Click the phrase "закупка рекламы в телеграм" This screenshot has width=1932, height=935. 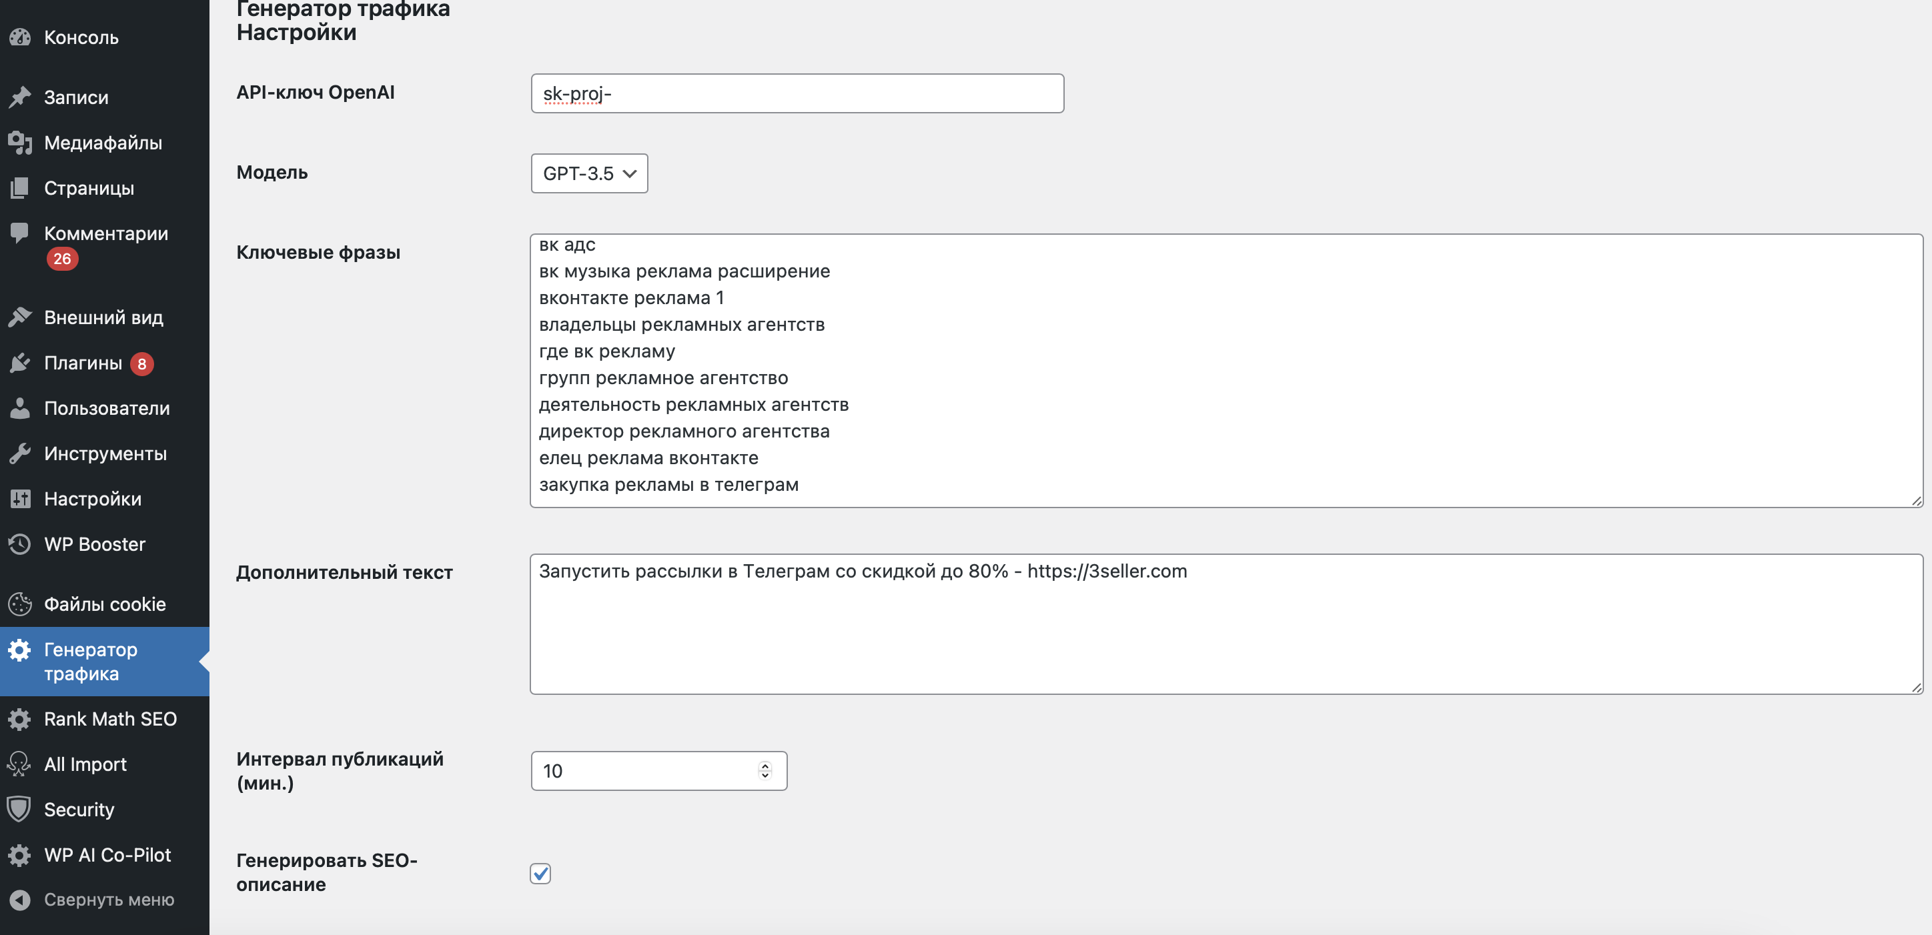pyautogui.click(x=668, y=484)
